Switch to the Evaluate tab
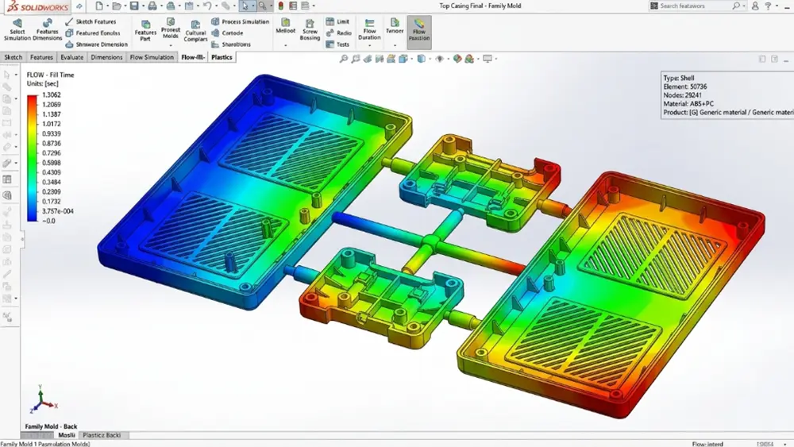This screenshot has width=794, height=447. [x=72, y=57]
